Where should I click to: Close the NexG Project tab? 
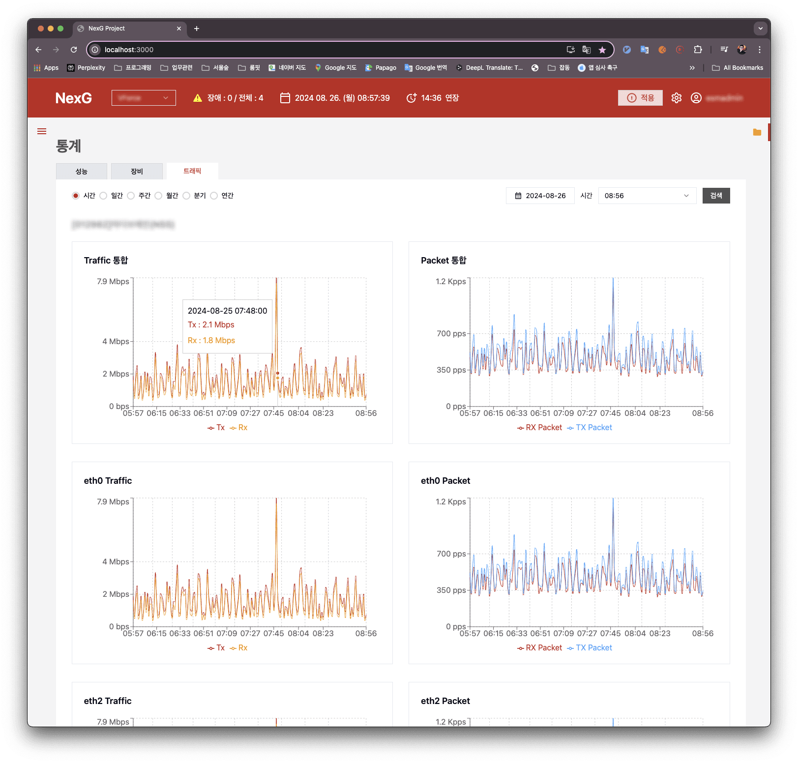pyautogui.click(x=179, y=29)
